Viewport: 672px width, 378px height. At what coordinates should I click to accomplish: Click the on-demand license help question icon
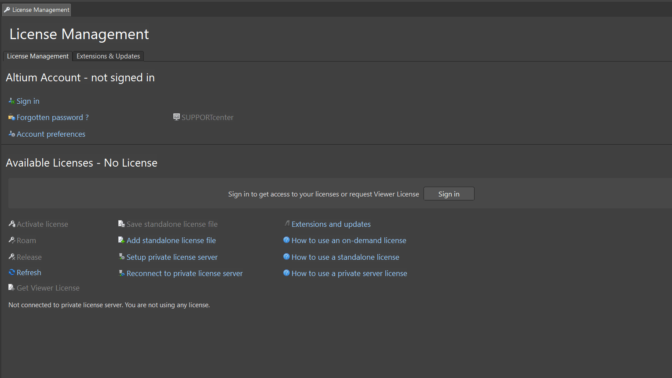(x=286, y=240)
